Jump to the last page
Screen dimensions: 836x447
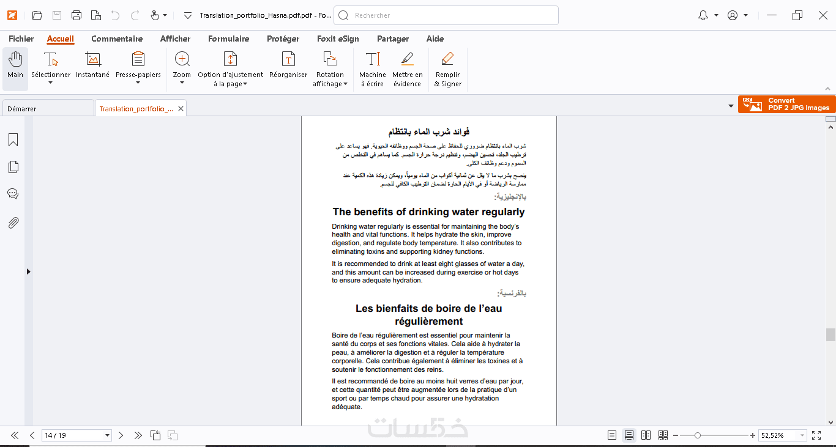pyautogui.click(x=138, y=435)
